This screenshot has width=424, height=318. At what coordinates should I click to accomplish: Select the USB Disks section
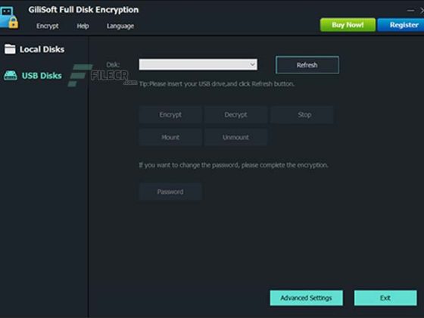[42, 76]
